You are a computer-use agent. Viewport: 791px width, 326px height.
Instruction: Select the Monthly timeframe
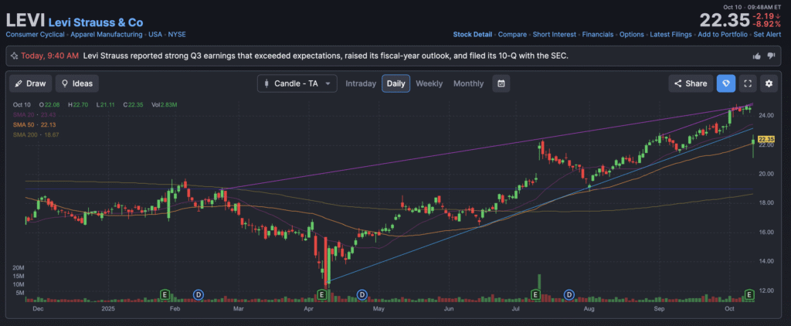[x=468, y=83]
